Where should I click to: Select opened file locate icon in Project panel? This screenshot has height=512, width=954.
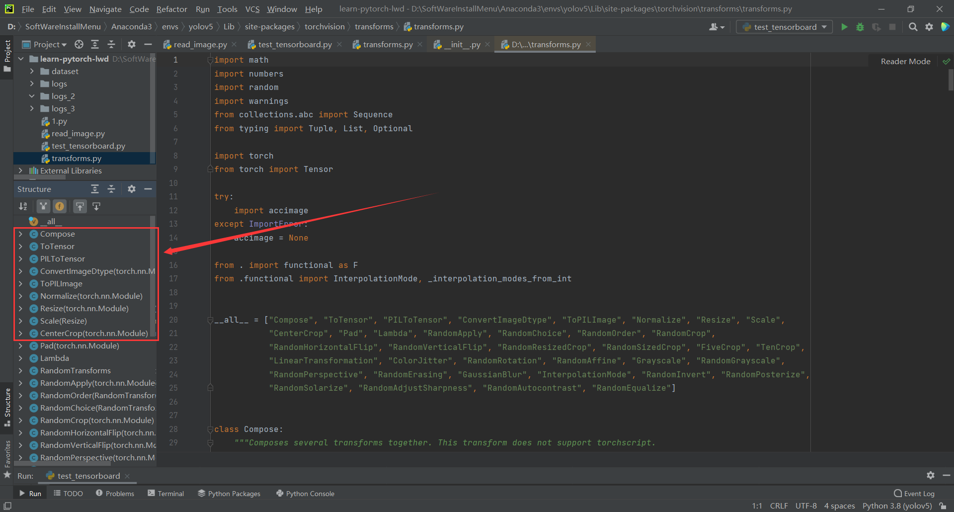coord(79,44)
